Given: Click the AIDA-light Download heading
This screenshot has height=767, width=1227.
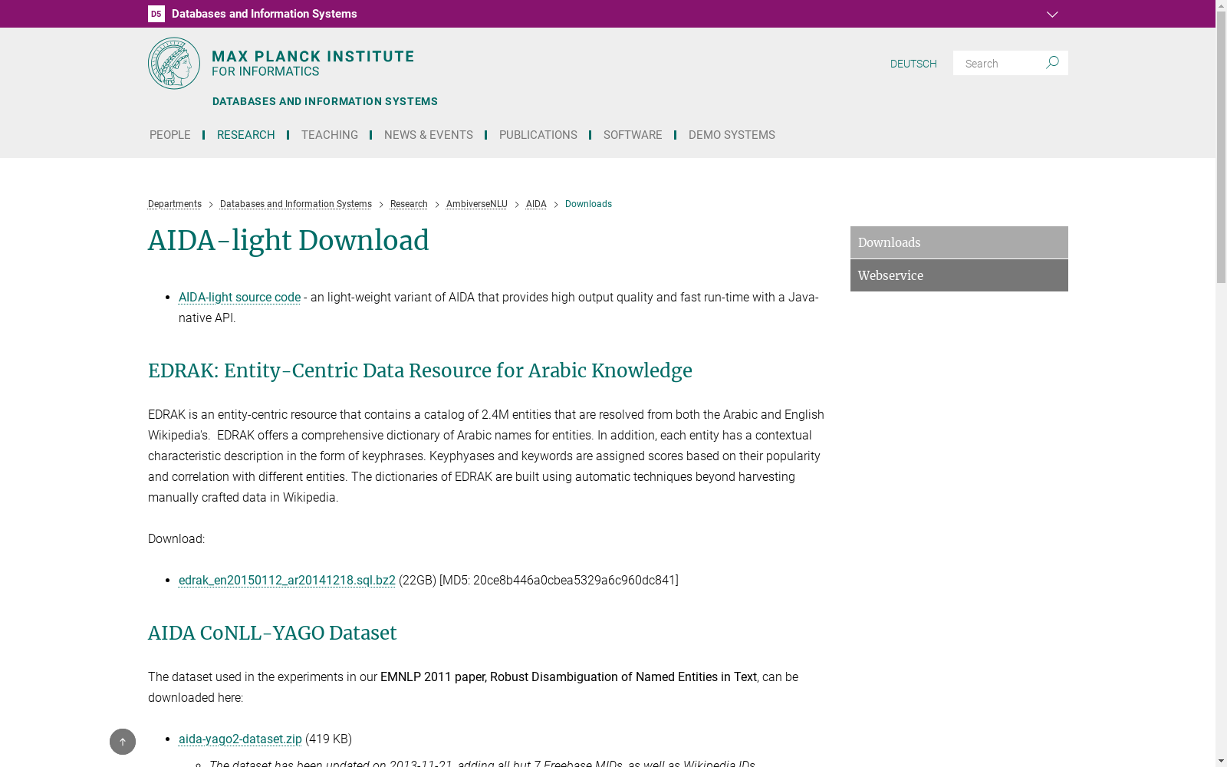Looking at the screenshot, I should tap(288, 241).
